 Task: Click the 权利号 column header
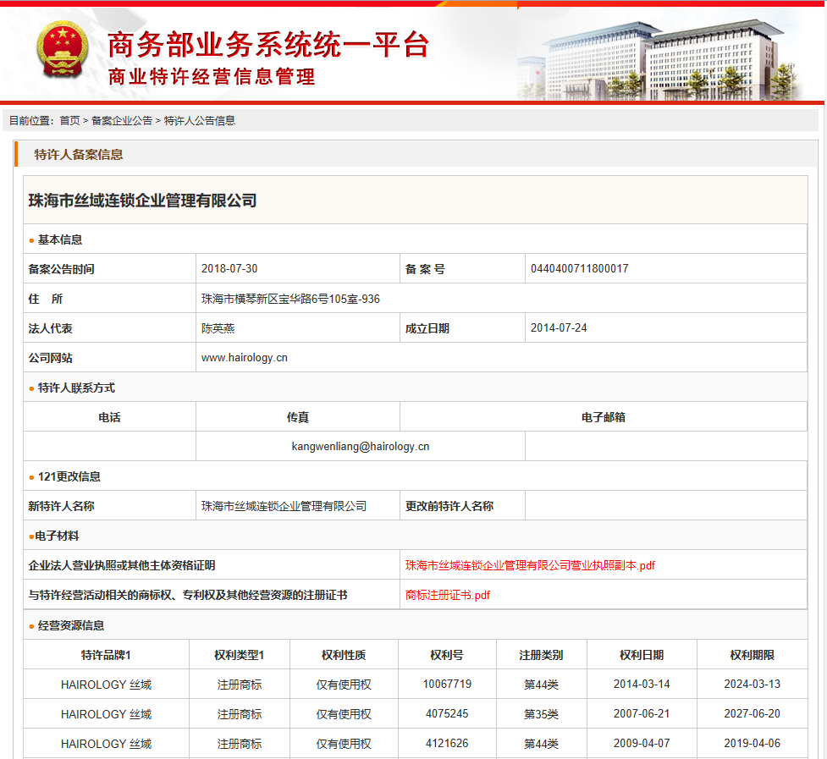(x=447, y=655)
